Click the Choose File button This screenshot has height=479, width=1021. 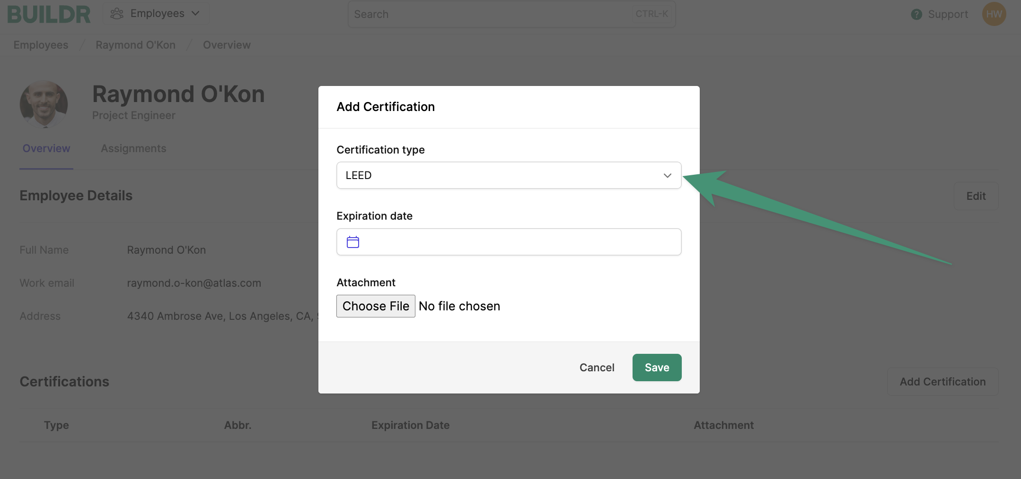376,306
